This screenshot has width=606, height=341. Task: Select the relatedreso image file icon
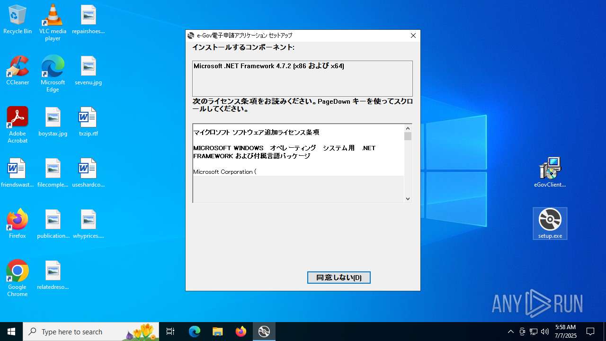coord(53,276)
